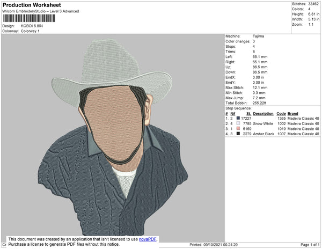
Task: Click the Snow White thread color swatch
Action: [238, 123]
